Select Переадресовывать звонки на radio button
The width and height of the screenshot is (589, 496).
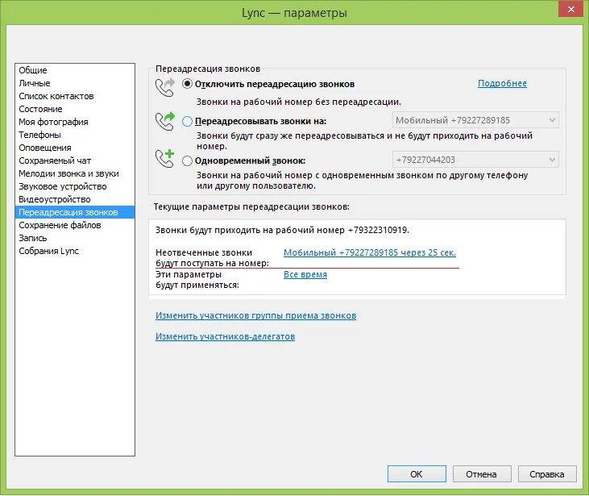point(187,122)
